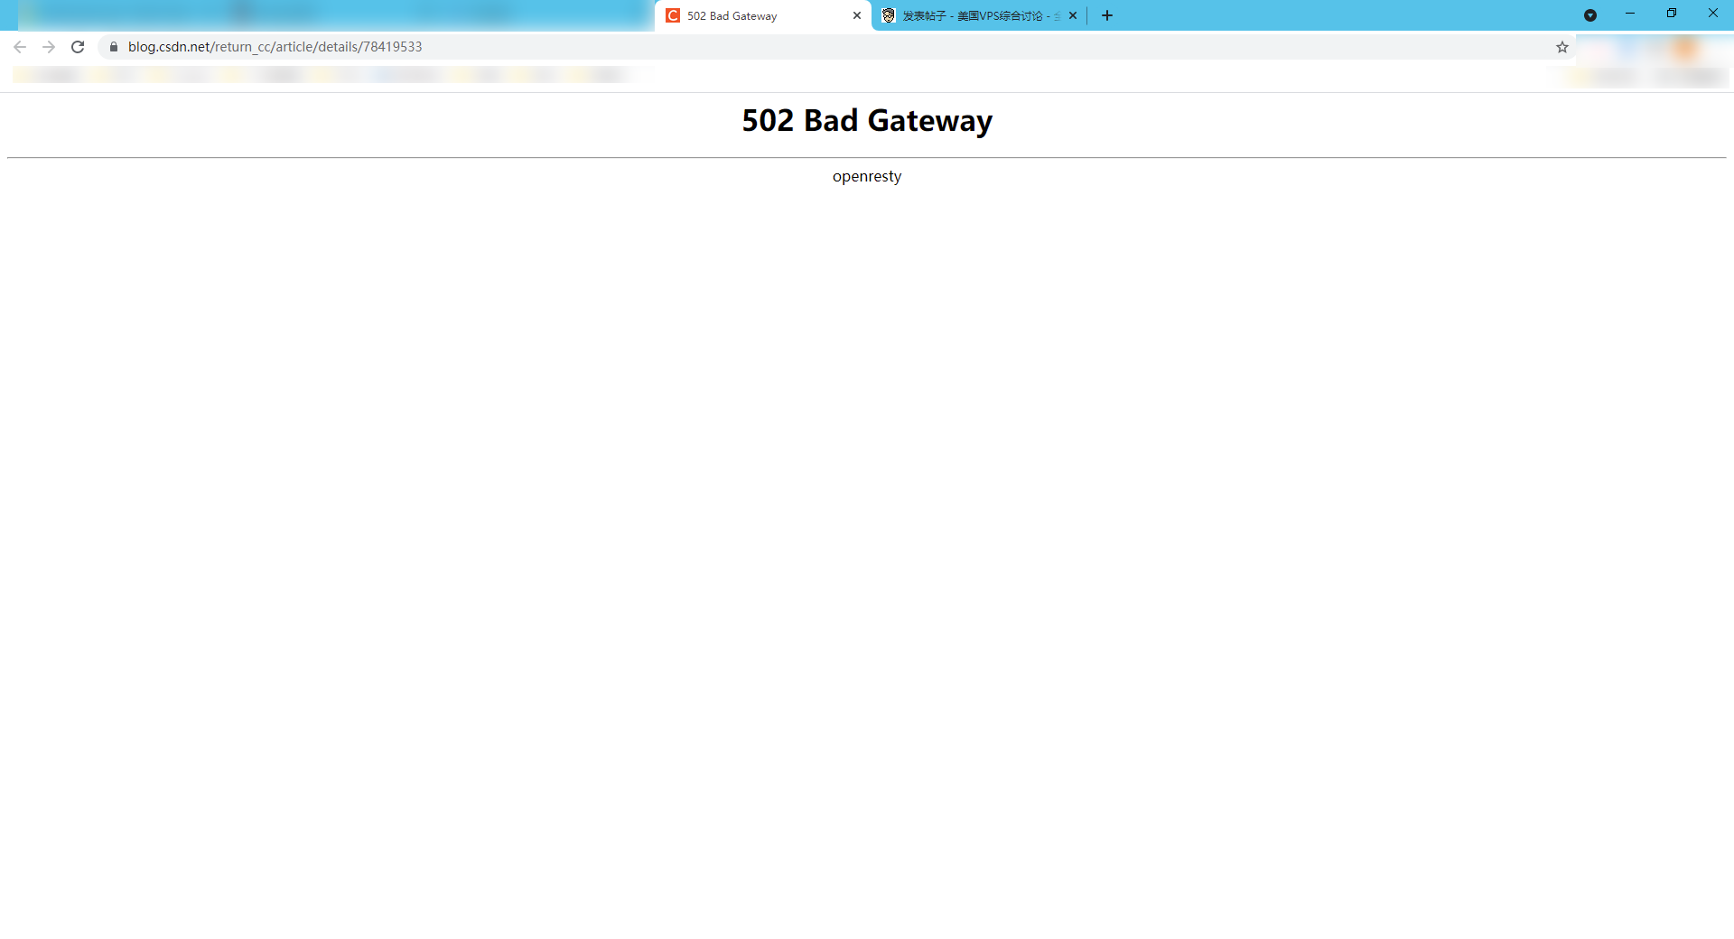This screenshot has height=939, width=1734.
Task: Restore down the browser window
Action: 1672,14
